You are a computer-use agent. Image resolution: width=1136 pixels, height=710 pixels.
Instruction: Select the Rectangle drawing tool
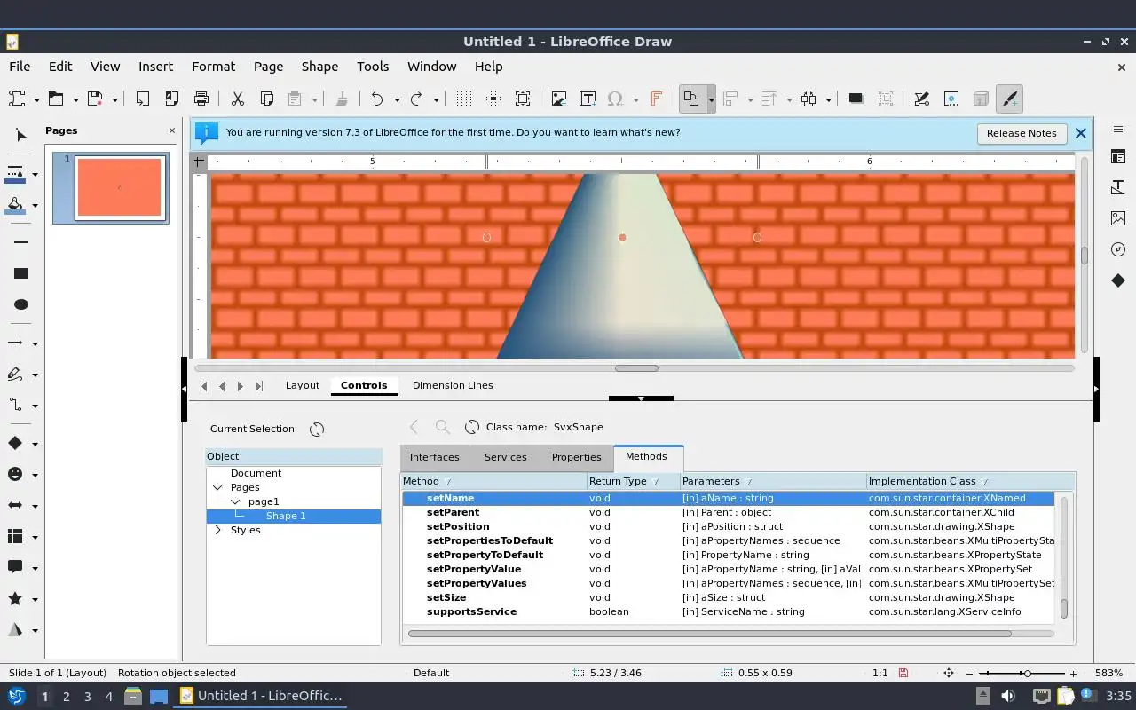coord(21,273)
